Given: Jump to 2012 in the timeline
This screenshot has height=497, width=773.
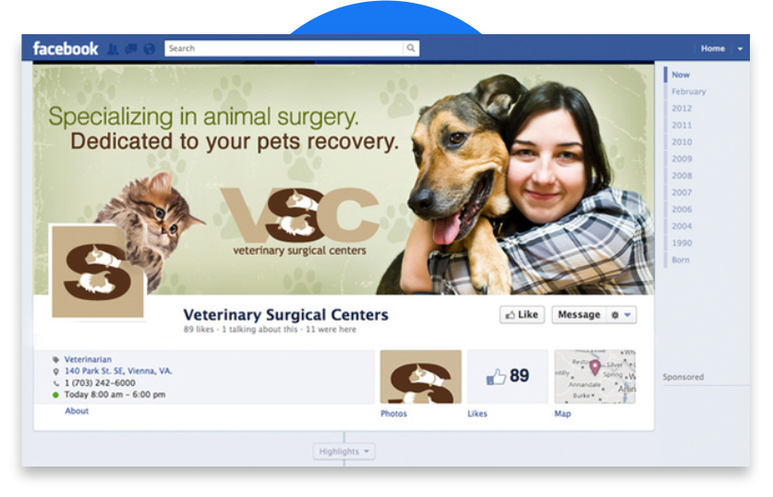Looking at the screenshot, I should point(682,108).
